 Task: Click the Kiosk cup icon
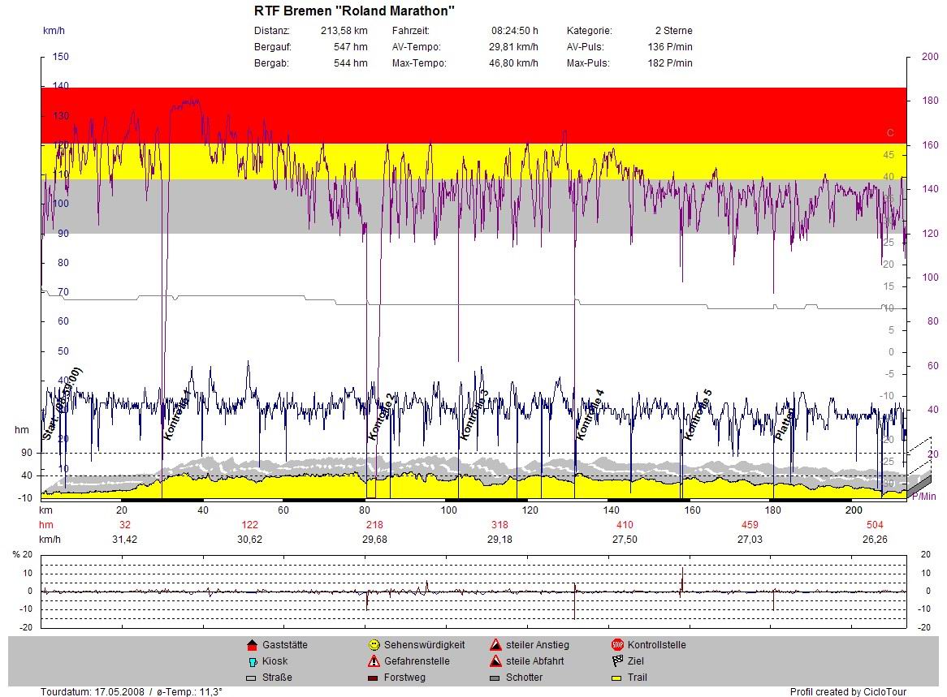(x=251, y=661)
